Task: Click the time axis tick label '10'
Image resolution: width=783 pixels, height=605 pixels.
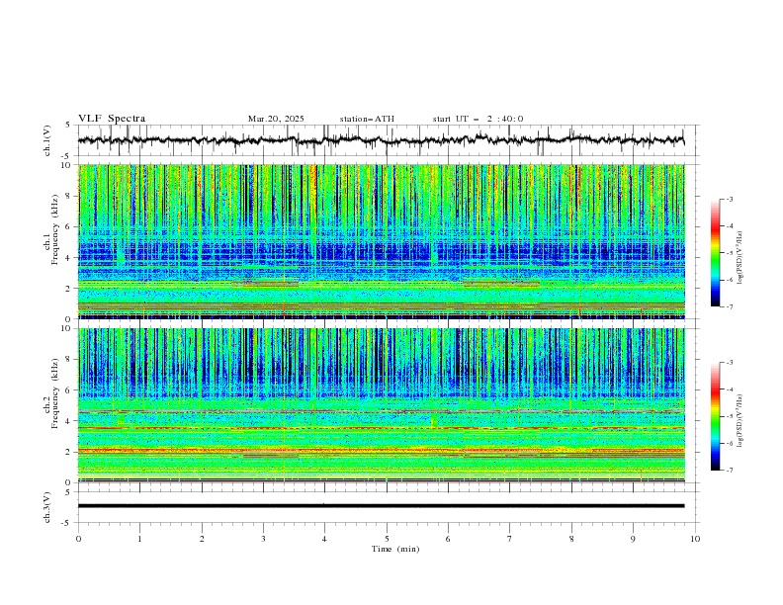Action: (x=695, y=539)
